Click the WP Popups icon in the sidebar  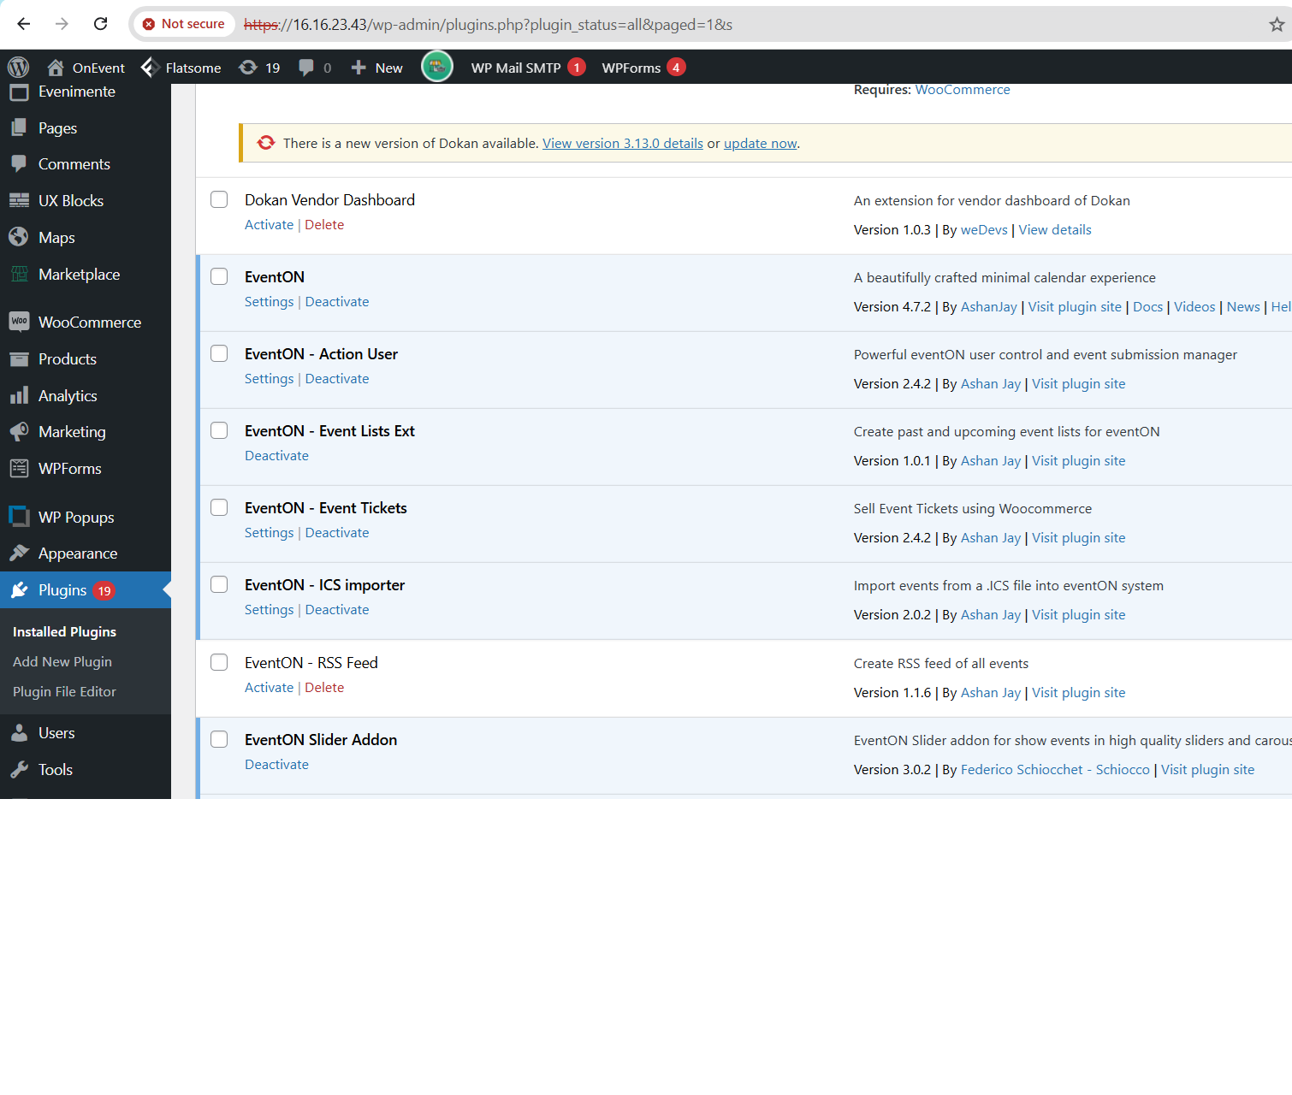(x=19, y=517)
